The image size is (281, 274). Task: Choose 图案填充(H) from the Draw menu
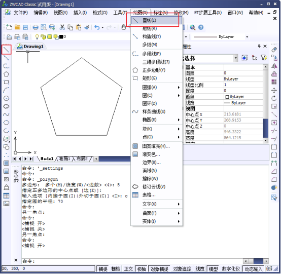[x=157, y=146]
